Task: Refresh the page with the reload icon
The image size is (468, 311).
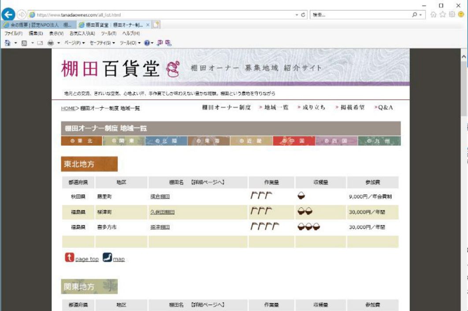Action: tap(303, 15)
